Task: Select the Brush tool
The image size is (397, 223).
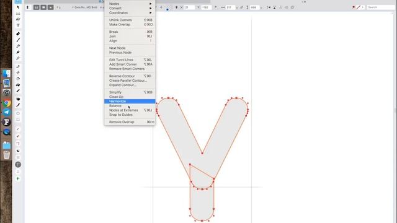Action: [18, 40]
